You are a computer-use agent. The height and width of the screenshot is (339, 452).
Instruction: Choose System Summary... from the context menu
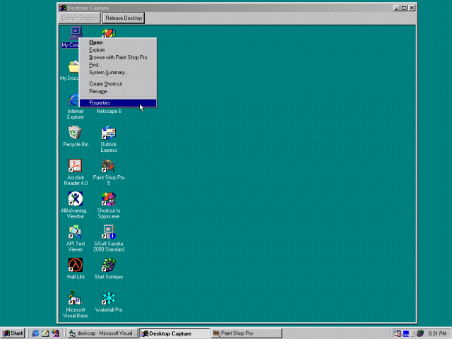coord(108,72)
